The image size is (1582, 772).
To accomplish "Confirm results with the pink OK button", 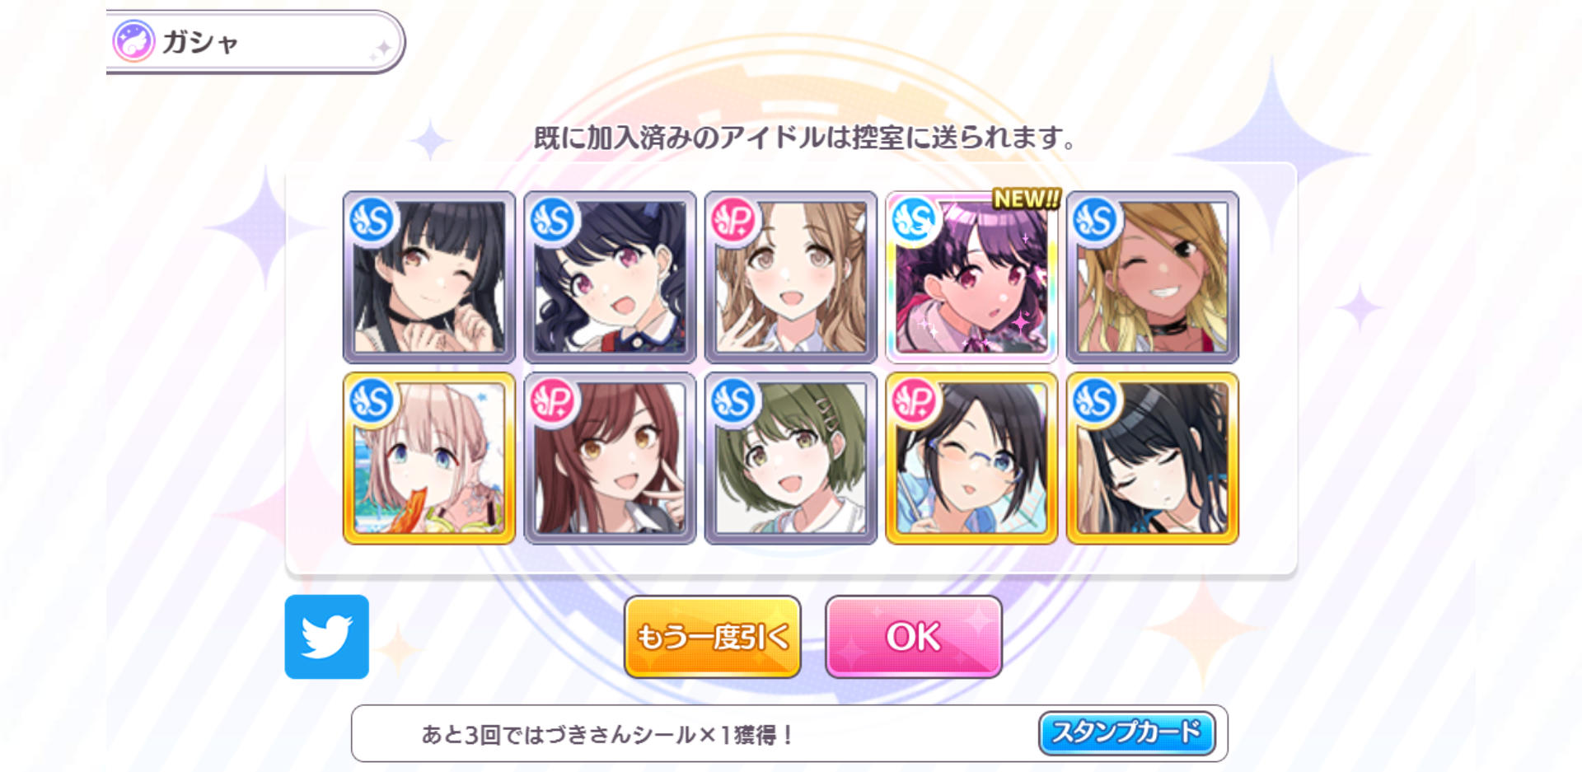I will click(x=914, y=637).
